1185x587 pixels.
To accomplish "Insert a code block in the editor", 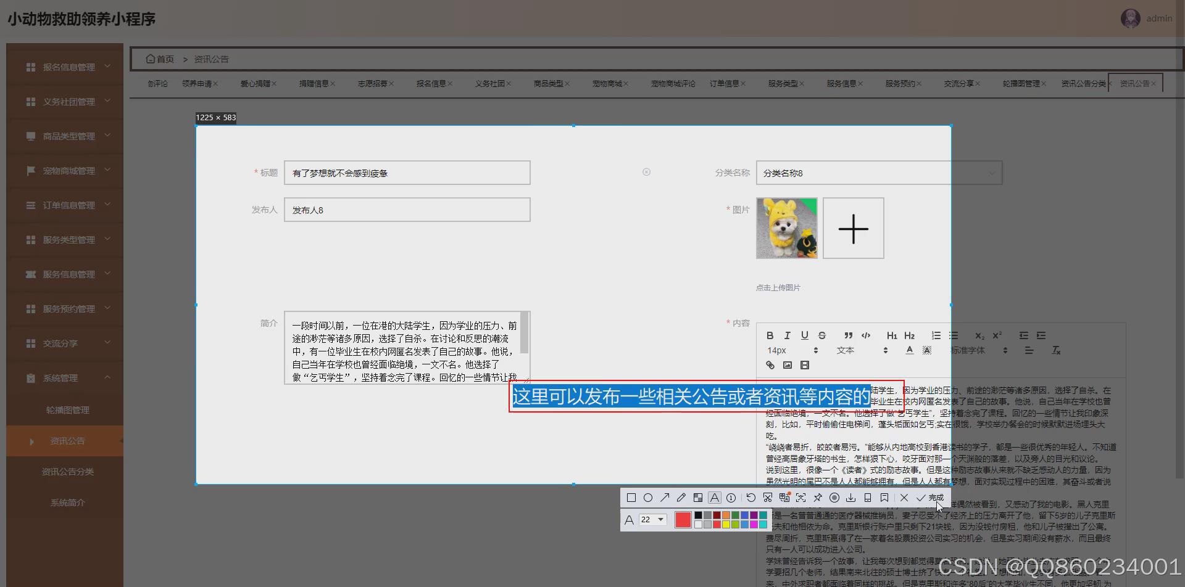I will [x=866, y=335].
